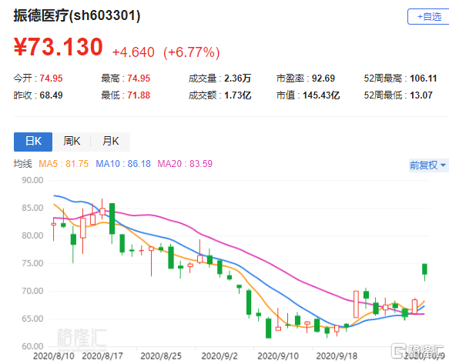Click the tall green candle after 2020/8/17
This screenshot has width=449, height=364.
(112, 219)
